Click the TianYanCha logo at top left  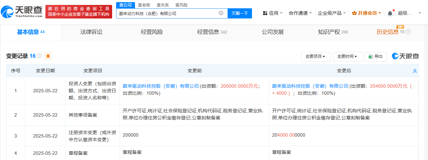(22, 11)
